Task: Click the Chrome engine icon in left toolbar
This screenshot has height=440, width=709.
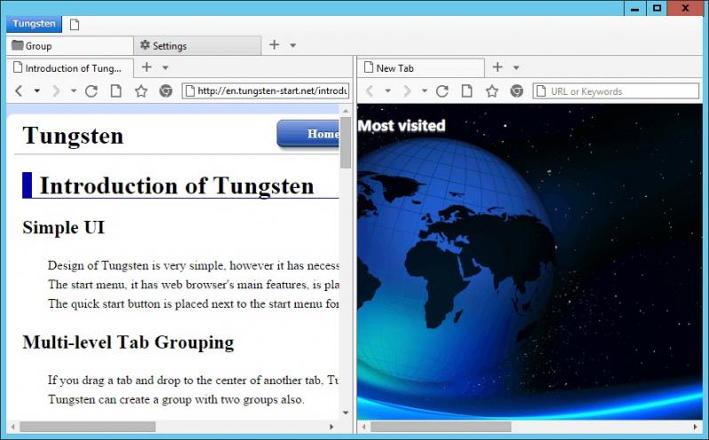Action: (x=166, y=91)
